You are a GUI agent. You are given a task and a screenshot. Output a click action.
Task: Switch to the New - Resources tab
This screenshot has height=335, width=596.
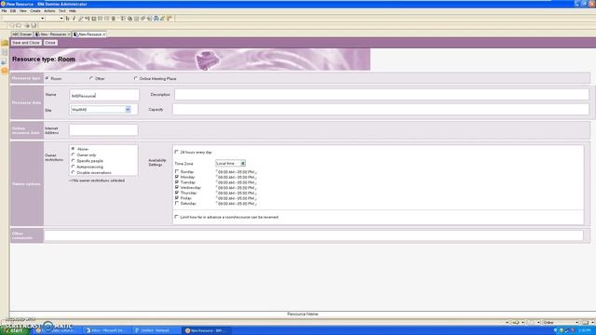(x=52, y=34)
